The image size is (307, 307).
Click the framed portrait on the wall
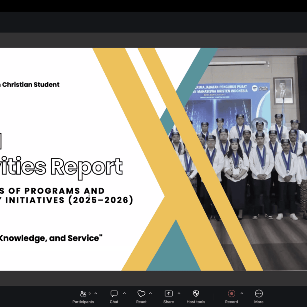[283, 91]
